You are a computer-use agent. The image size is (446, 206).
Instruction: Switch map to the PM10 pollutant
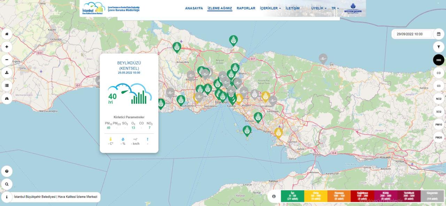pyautogui.click(x=439, y=124)
